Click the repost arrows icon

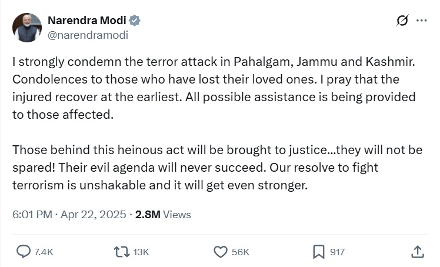pyautogui.click(x=121, y=252)
